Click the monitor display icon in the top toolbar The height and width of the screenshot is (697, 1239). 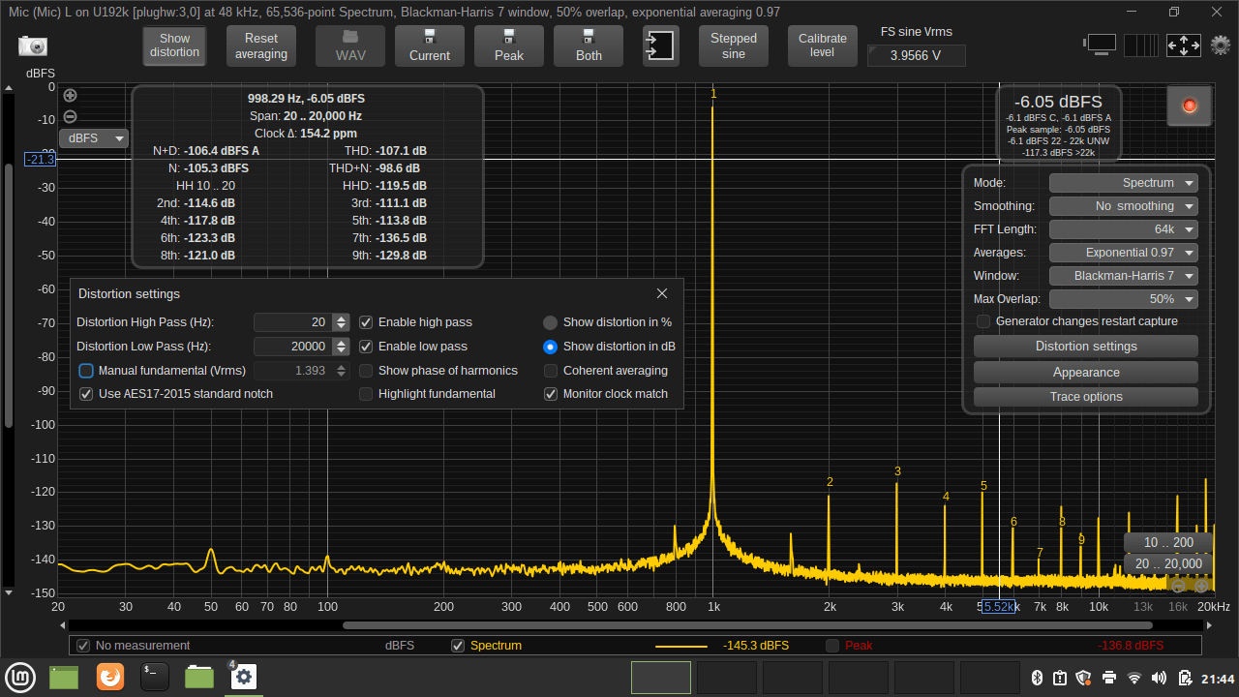[x=1100, y=45]
